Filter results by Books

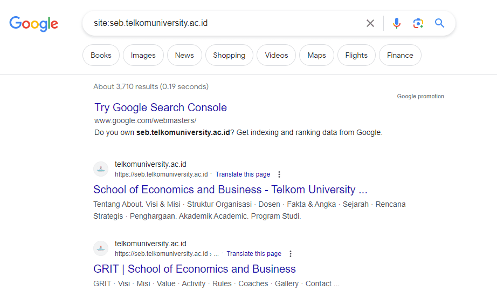[x=101, y=55]
